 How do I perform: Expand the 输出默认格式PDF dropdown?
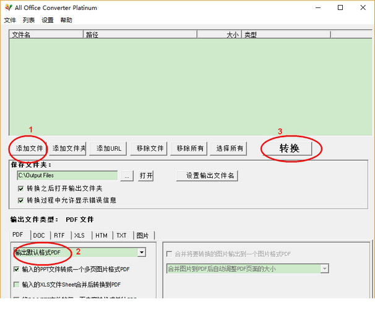pyautogui.click(x=142, y=252)
